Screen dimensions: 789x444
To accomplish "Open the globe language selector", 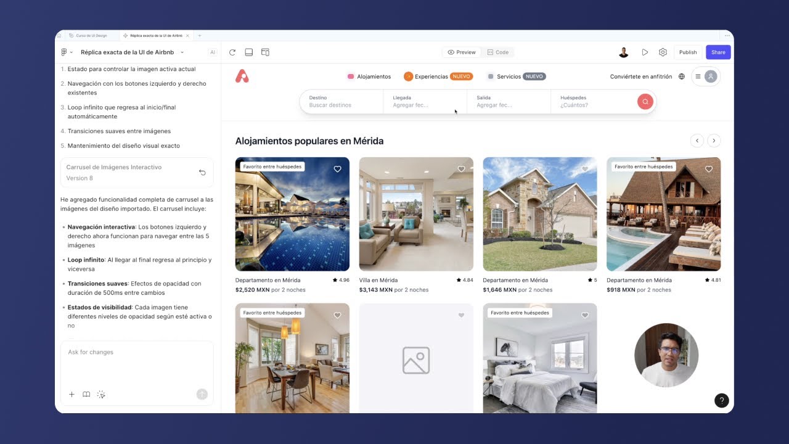I will tap(682, 76).
